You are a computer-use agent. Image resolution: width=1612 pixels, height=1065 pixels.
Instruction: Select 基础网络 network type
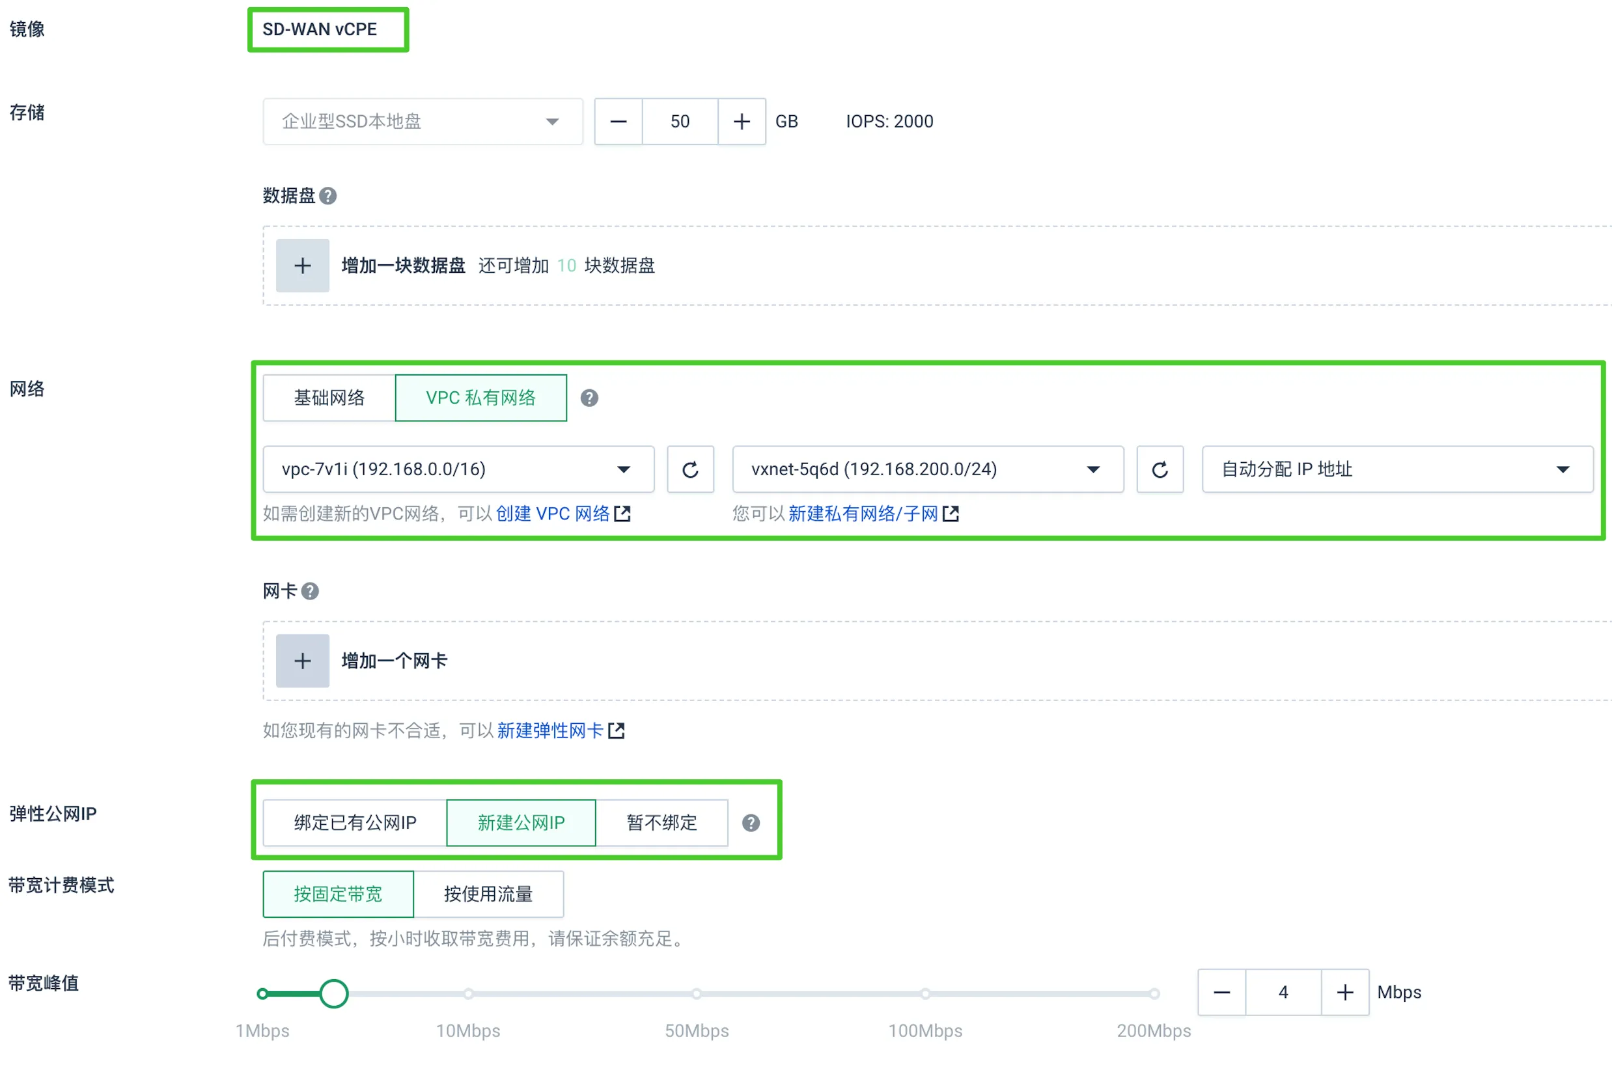(329, 398)
